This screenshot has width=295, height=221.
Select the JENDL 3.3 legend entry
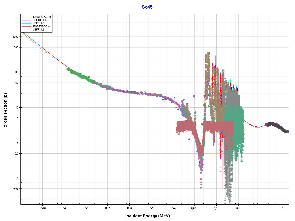coord(39,20)
